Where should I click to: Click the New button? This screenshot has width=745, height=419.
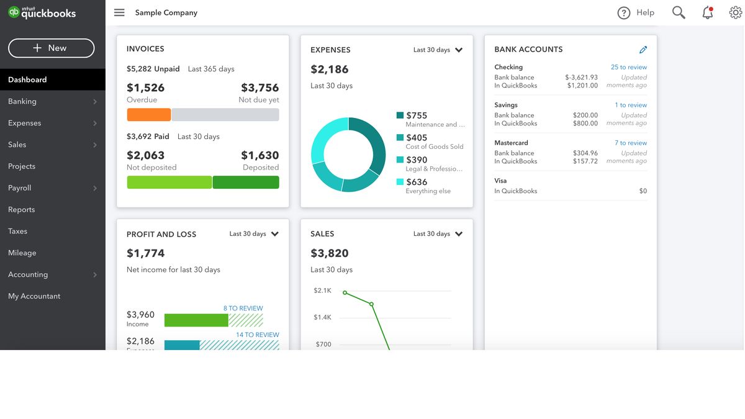pyautogui.click(x=51, y=48)
